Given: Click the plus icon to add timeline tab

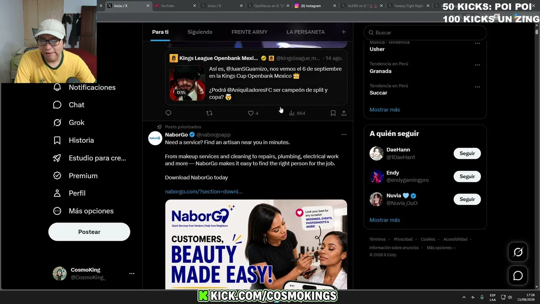Looking at the screenshot, I should pyautogui.click(x=343, y=32).
